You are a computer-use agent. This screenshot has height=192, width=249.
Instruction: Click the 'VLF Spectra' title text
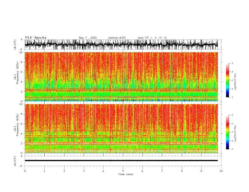[36, 38]
